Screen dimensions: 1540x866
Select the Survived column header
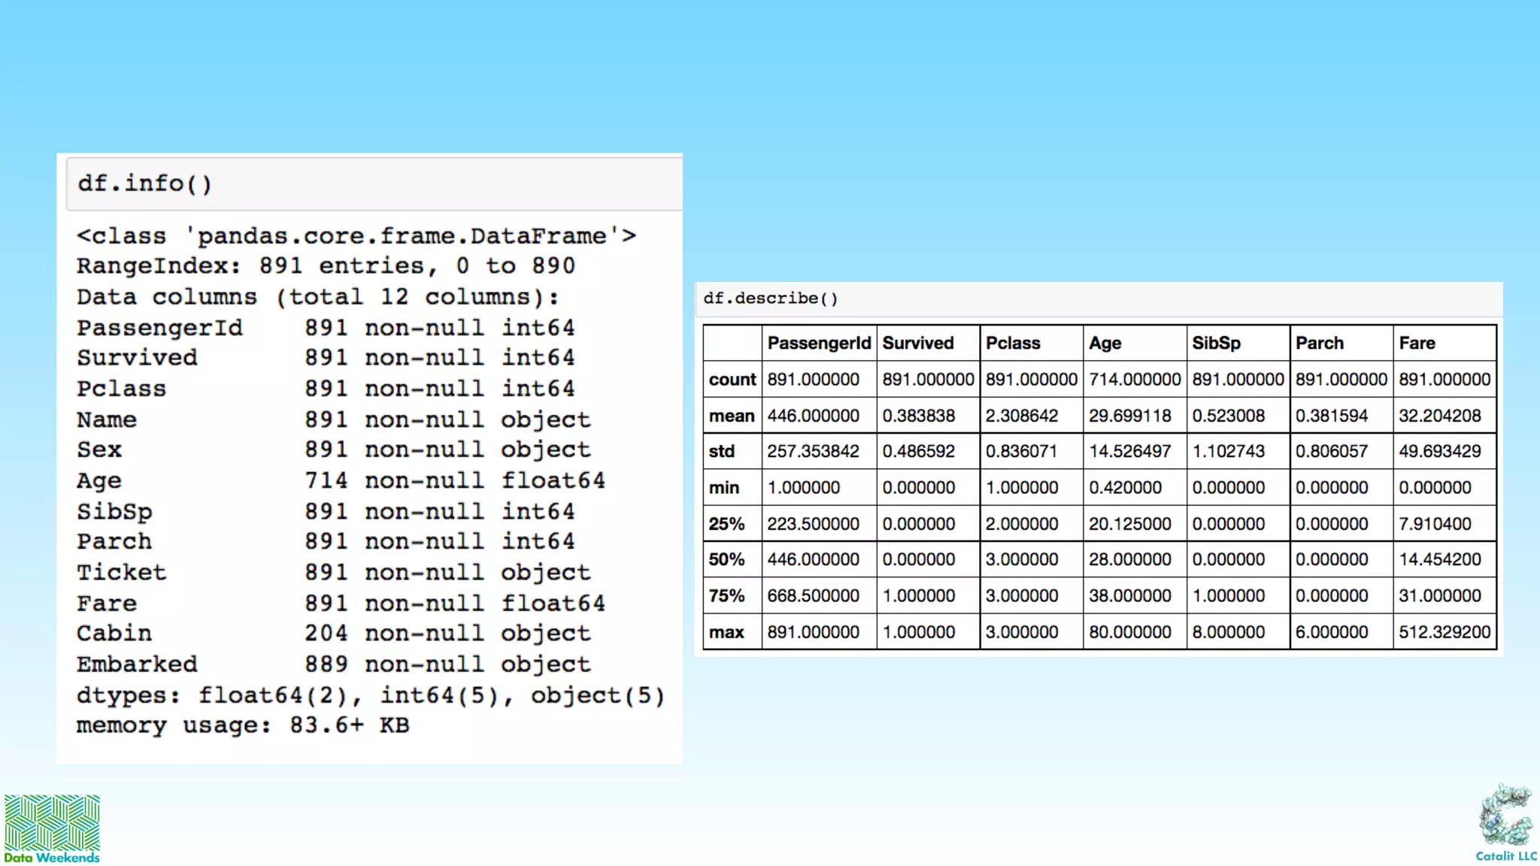pyautogui.click(x=917, y=344)
